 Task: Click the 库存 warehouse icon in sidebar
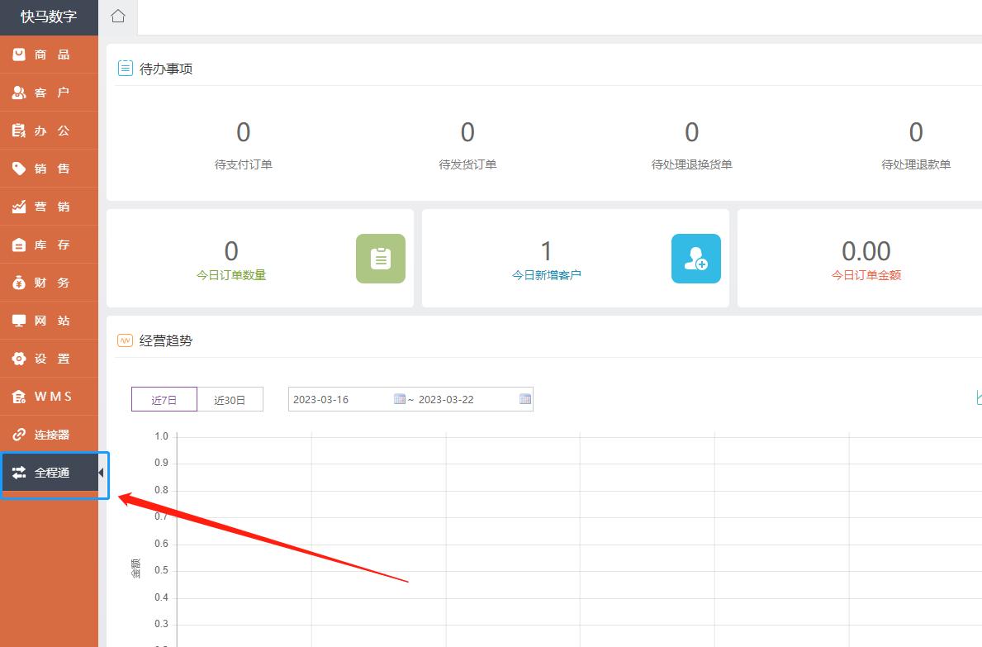[x=20, y=245]
